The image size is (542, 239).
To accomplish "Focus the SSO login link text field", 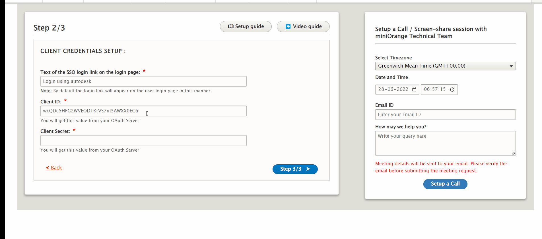I will point(143,81).
